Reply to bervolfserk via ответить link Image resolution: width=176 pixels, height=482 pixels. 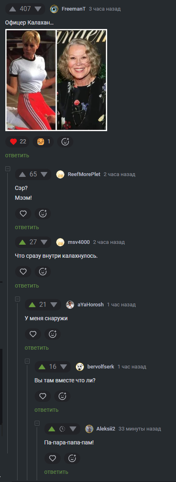point(46,410)
